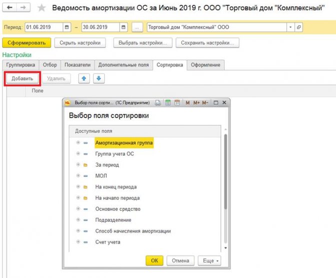The image size is (336, 278).
Task: Click the 1C logo icon in dialog title bar
Action: (68, 103)
